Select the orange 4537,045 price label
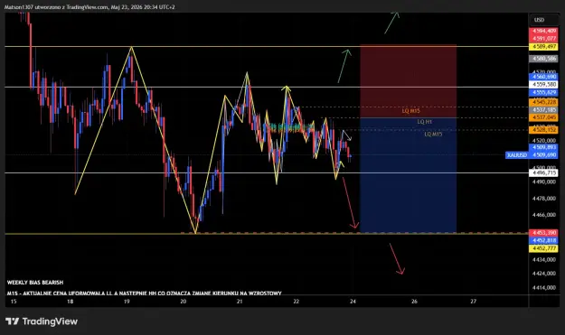This screenshot has height=335, width=565. 543,117
